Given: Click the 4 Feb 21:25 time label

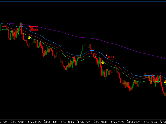Looking at the screenshot, I should (134, 122).
